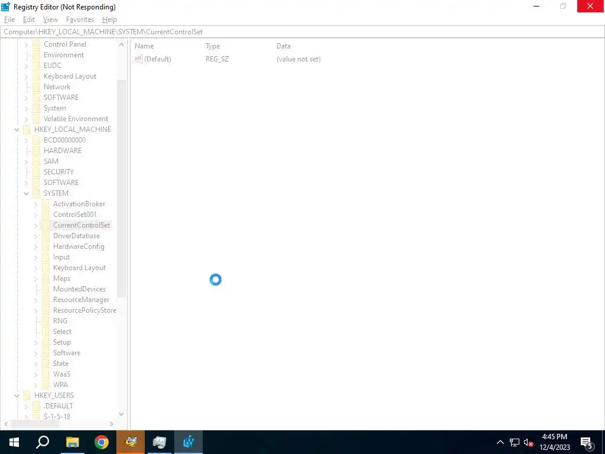Open the View menu
Image resolution: width=605 pixels, height=454 pixels.
point(50,20)
